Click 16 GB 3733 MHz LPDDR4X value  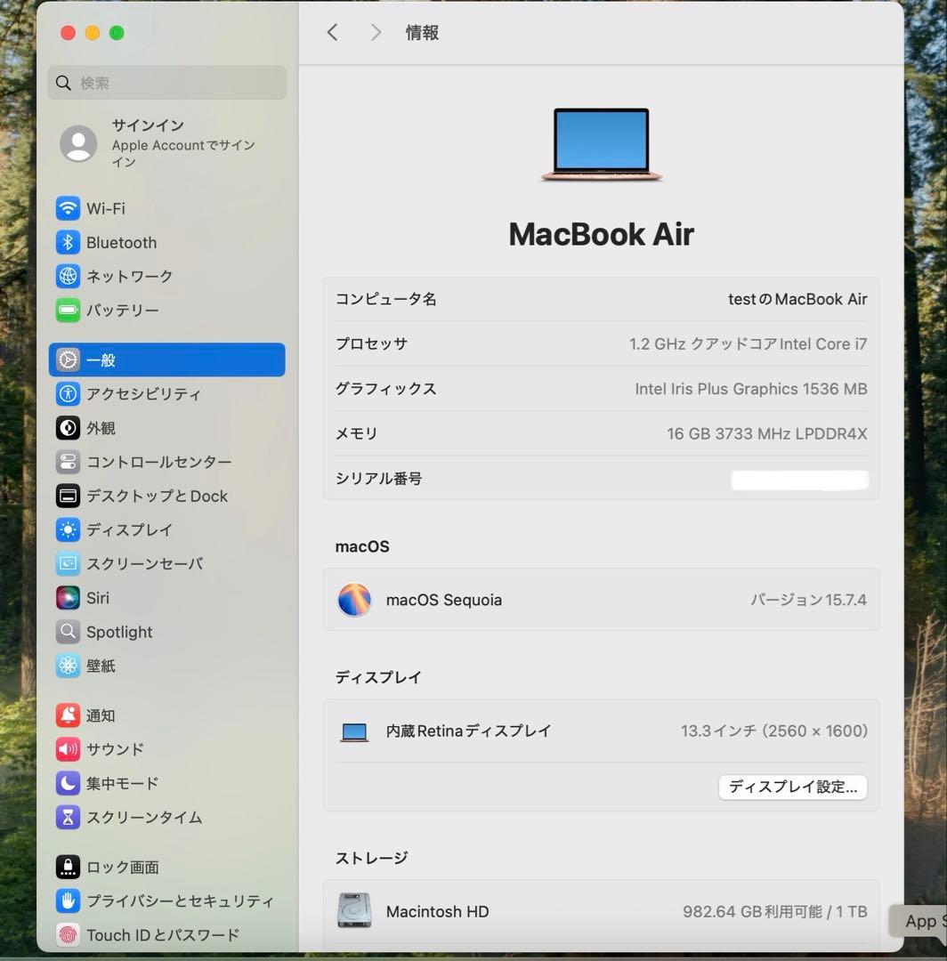click(767, 433)
